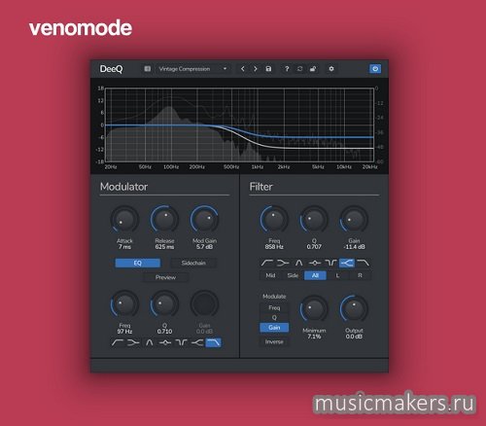This screenshot has height=426, width=486.
Task: Toggle the Inverse modulation button
Action: (x=274, y=341)
